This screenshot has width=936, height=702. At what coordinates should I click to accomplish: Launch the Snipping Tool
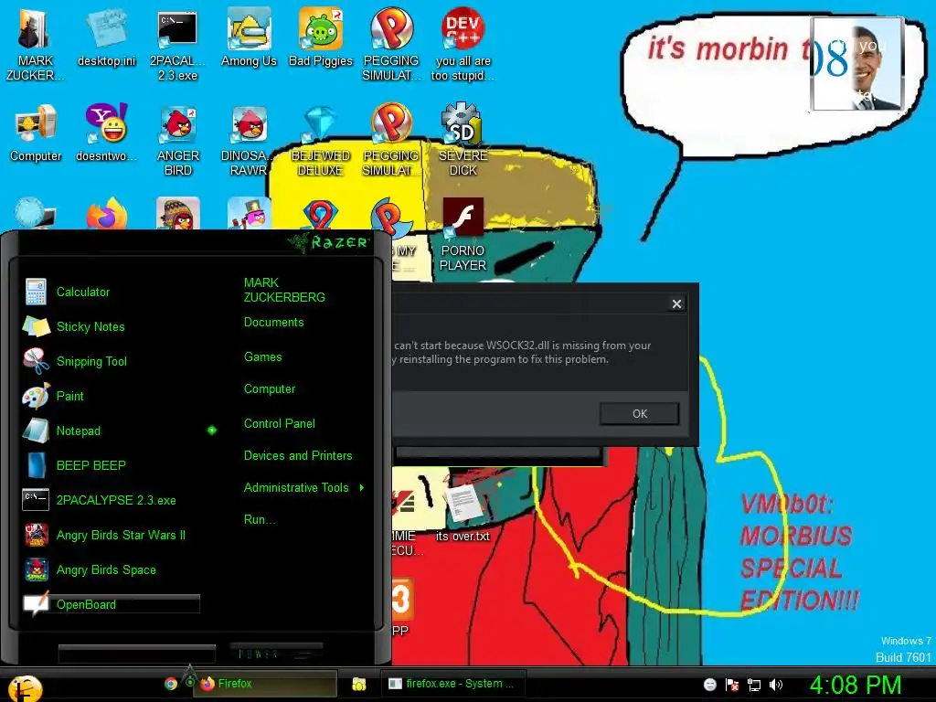pos(91,361)
